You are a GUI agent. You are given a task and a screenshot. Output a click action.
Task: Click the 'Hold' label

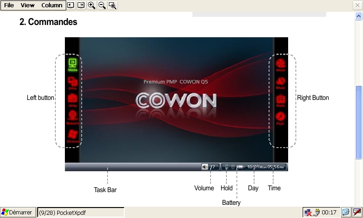(x=226, y=188)
